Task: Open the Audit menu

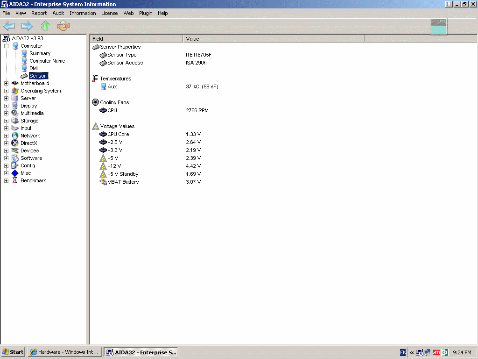Action: pyautogui.click(x=58, y=13)
